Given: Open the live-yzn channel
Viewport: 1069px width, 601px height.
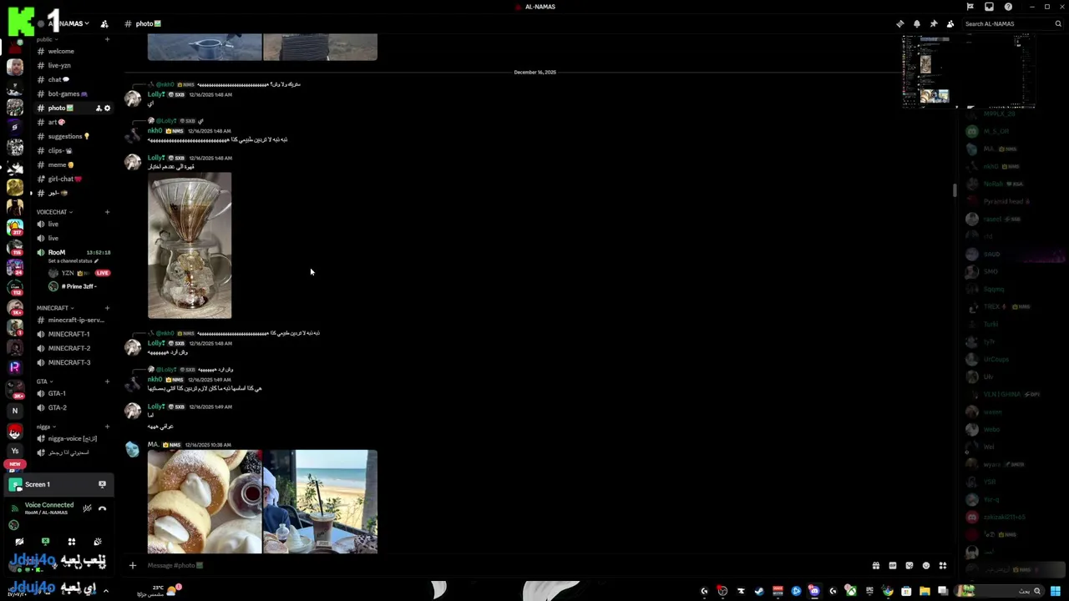Looking at the screenshot, I should coord(72,65).
